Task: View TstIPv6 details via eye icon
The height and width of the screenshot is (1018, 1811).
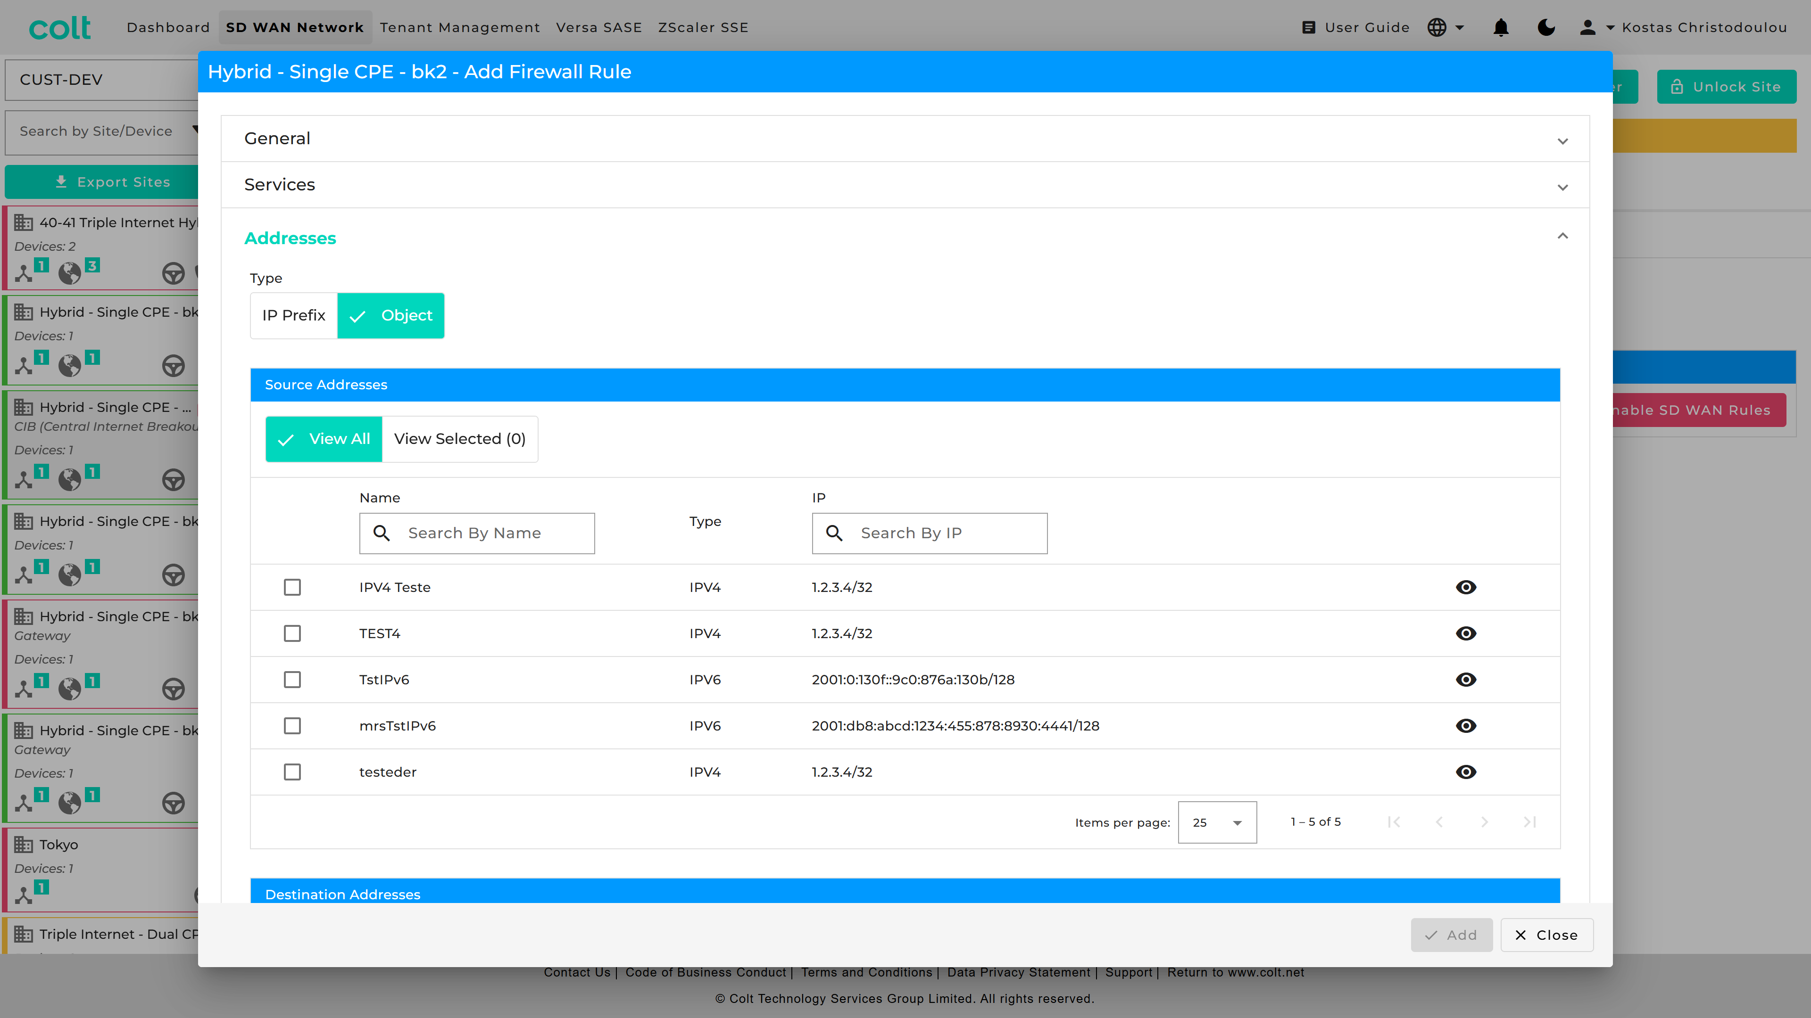Action: pyautogui.click(x=1466, y=680)
